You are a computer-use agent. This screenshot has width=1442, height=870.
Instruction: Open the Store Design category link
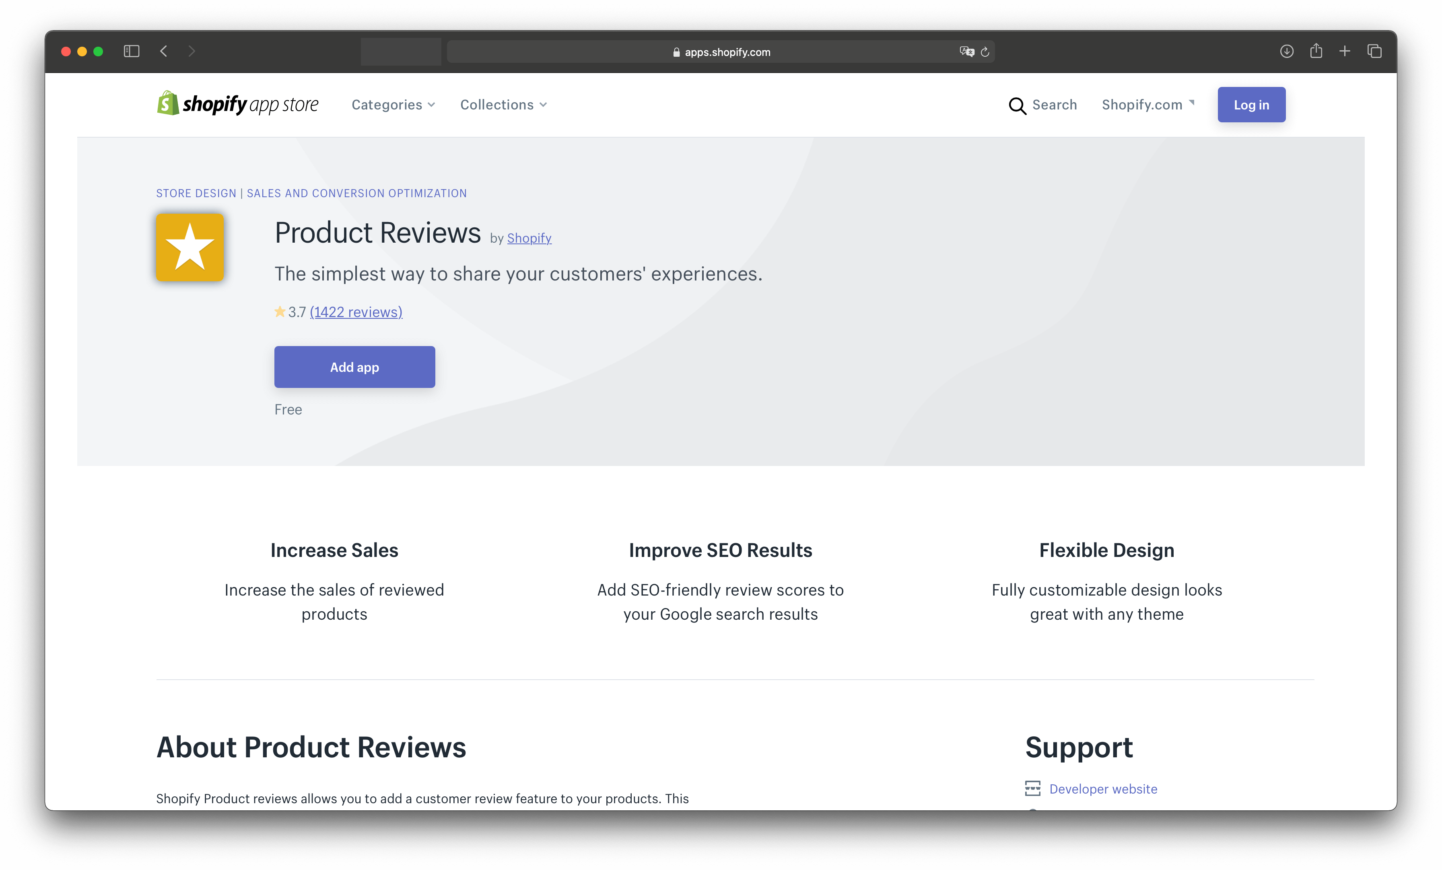pos(196,193)
